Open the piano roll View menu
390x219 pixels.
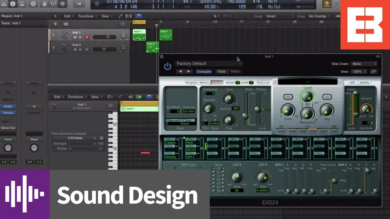97,97
